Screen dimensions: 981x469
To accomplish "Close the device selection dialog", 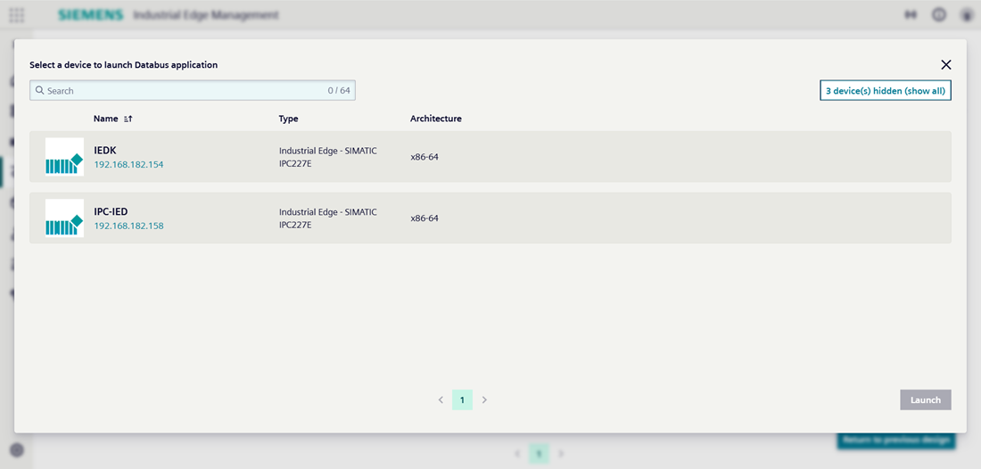I will click(945, 64).
